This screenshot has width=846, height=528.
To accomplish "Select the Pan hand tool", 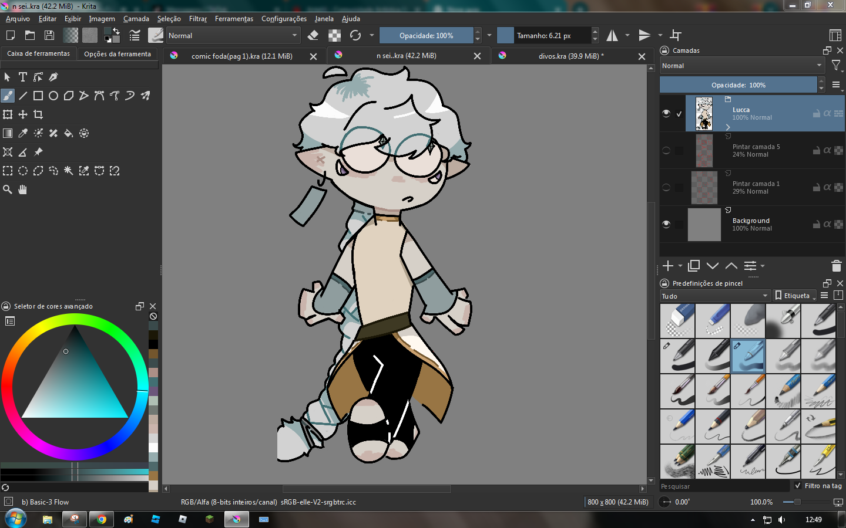I will point(23,189).
